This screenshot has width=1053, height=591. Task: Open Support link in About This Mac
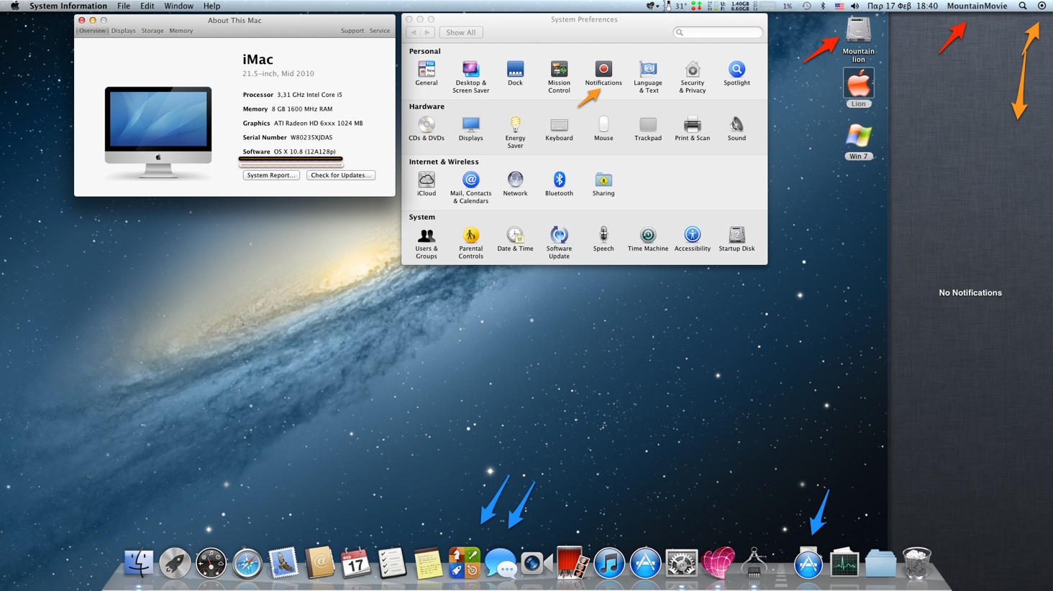352,31
